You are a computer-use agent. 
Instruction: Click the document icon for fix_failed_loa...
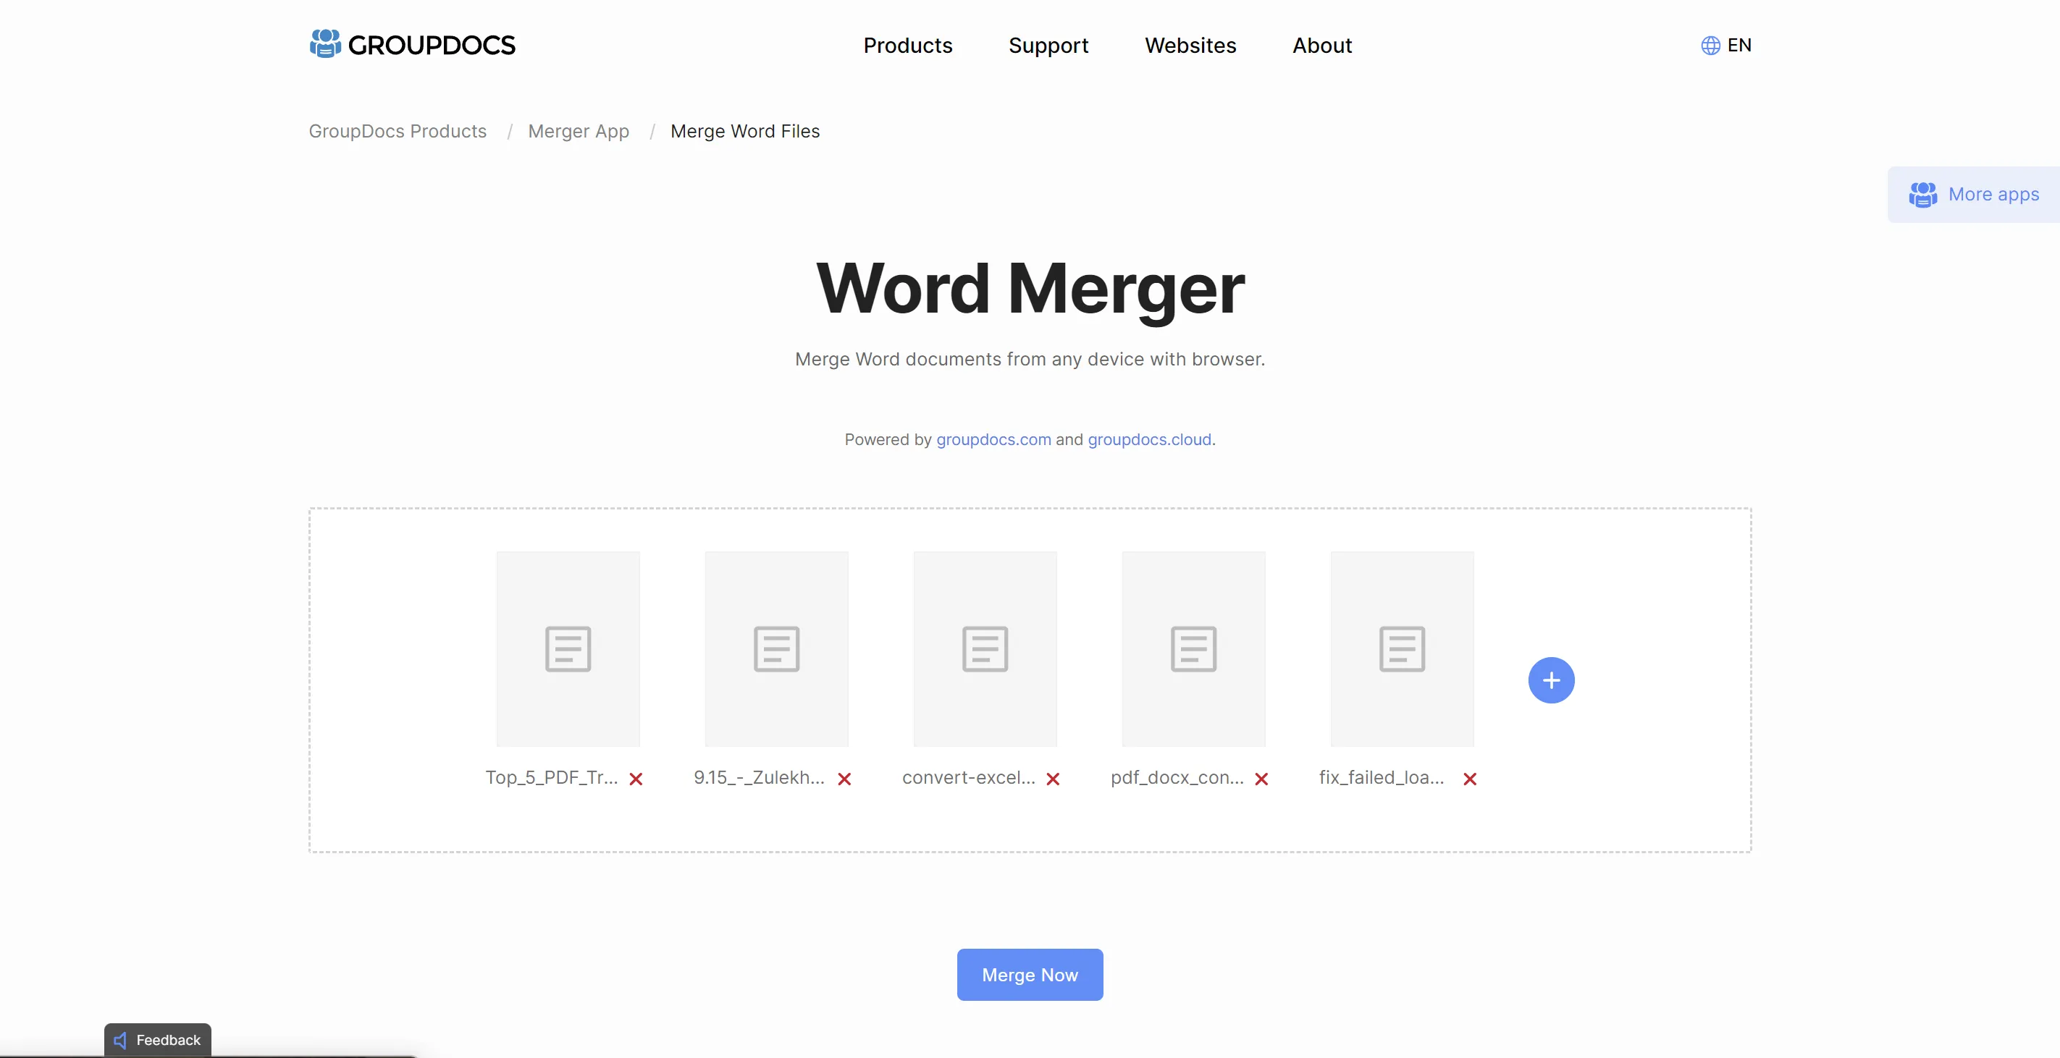(1401, 648)
